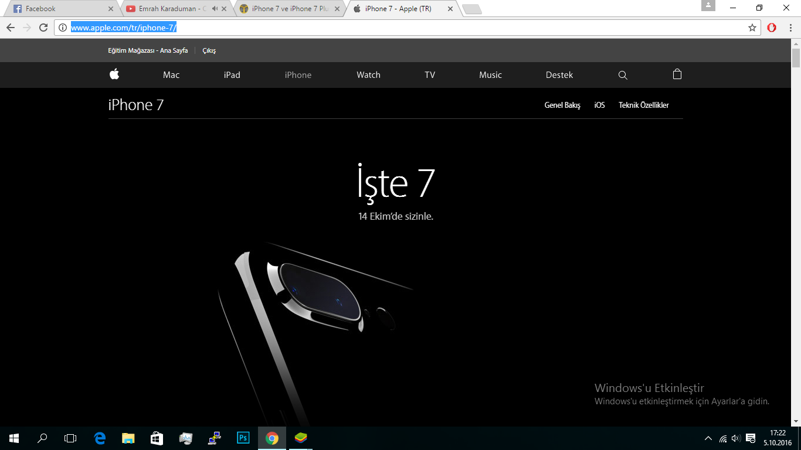Open the Windows Store from the taskbar
This screenshot has height=450, width=801.
coord(157,438)
